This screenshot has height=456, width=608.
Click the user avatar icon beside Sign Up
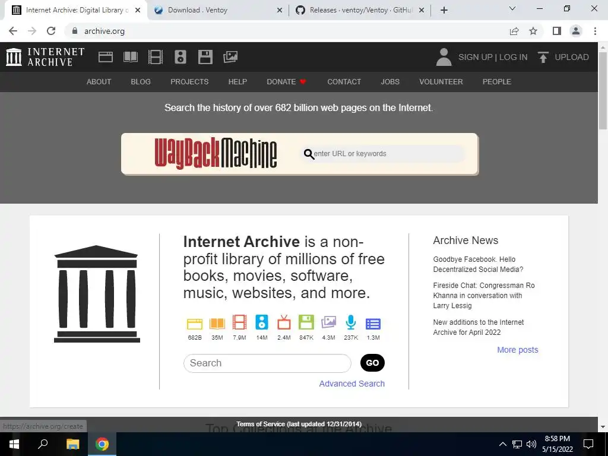click(444, 57)
